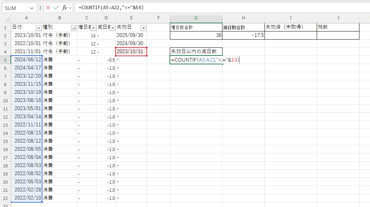370x207 pixels.
Task: Select column B header
Action: pos(60,18)
